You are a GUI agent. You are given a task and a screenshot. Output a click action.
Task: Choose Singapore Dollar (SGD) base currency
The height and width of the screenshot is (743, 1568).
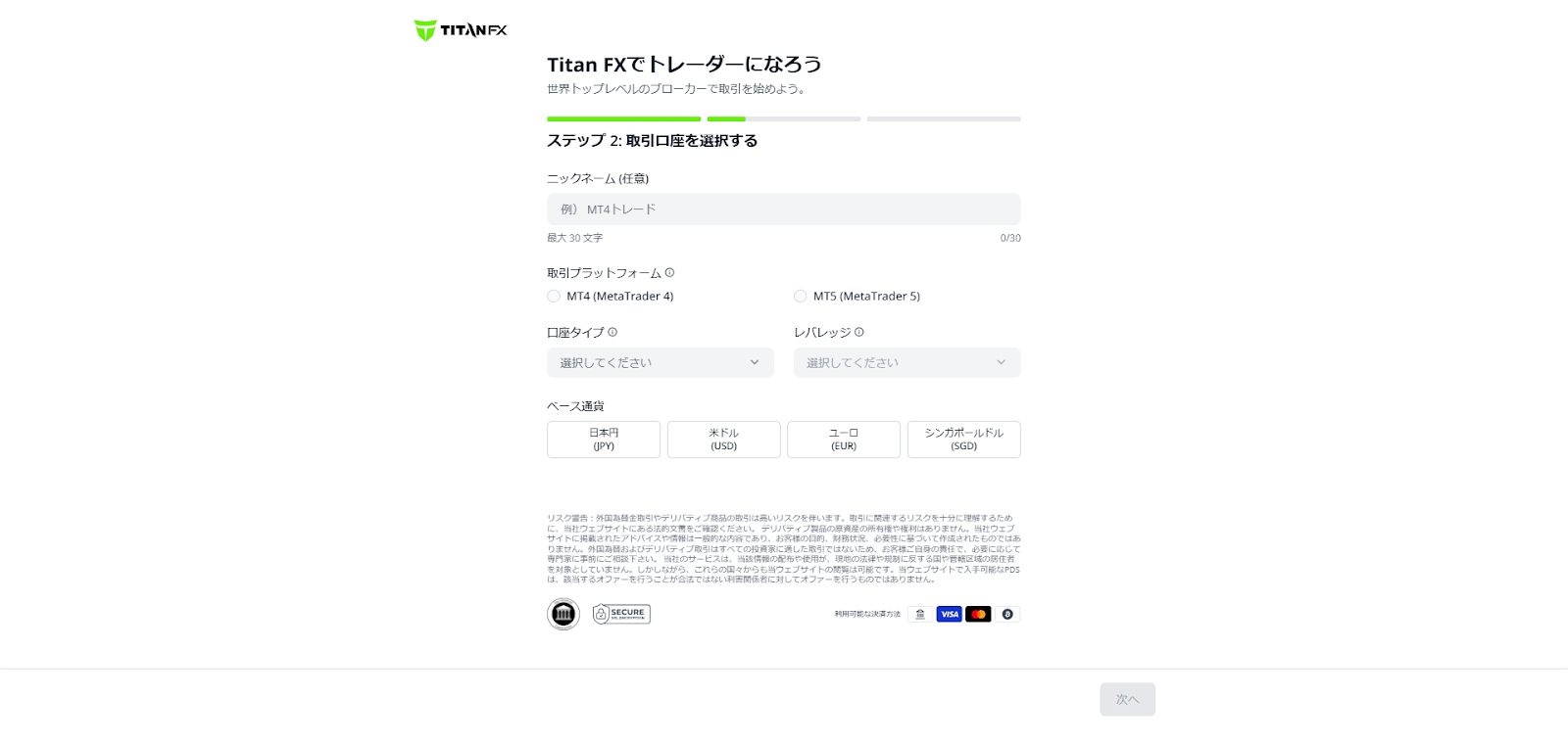964,440
